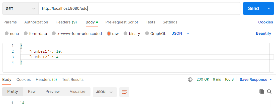Choose the x-www-form-urlencoded radio option

tap(54, 33)
